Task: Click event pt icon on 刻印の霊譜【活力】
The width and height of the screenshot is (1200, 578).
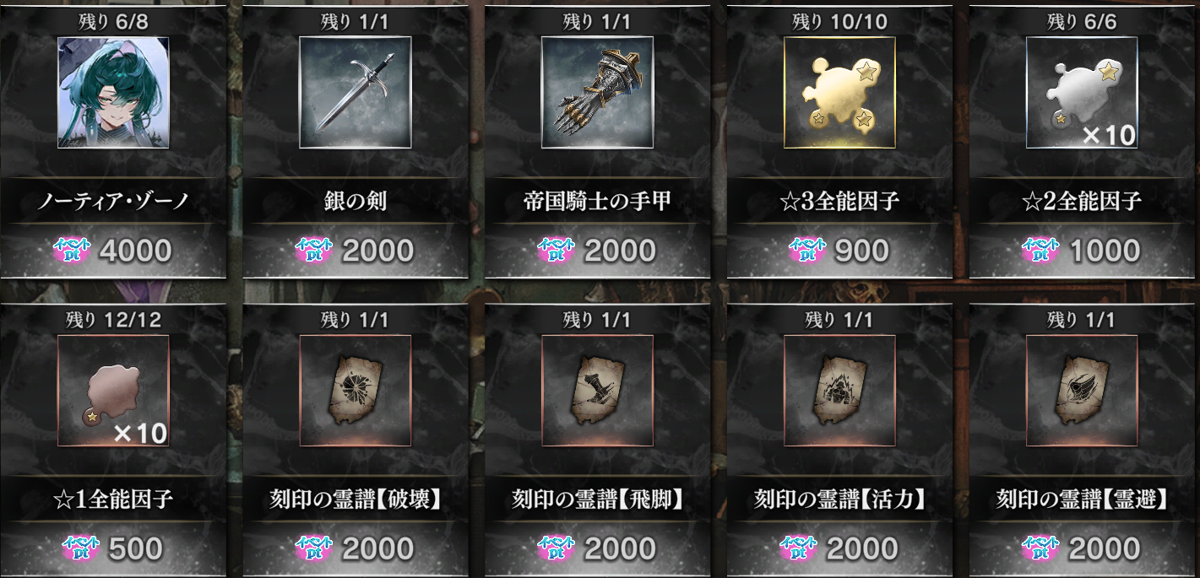Action: coord(800,548)
